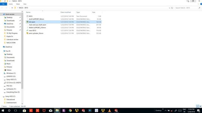Open Quick Access Toolbar dropdown in title bar
Viewport: 202px width, 113px height.
(x=10, y=1)
